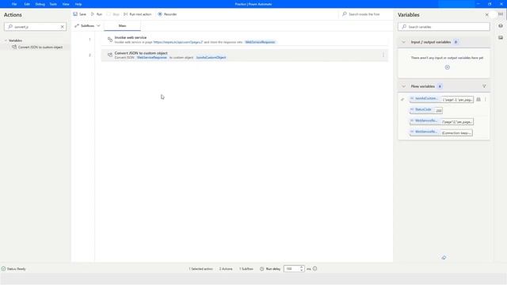Click JsonAsCustomObject variable in step 2
The width and height of the screenshot is (507, 285).
point(211,58)
